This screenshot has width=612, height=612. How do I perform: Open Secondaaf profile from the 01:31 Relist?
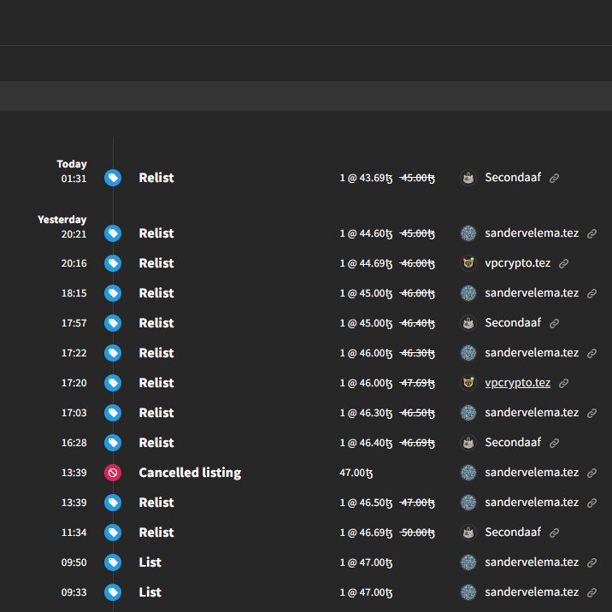click(513, 178)
